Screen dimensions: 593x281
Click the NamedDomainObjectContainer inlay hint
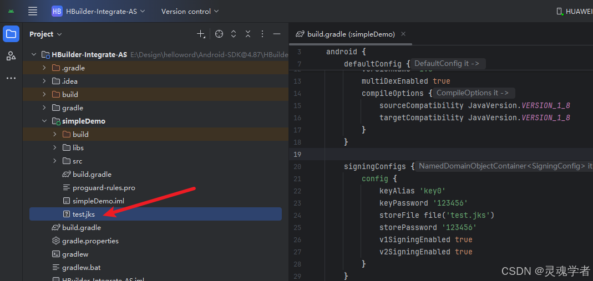[x=505, y=166]
